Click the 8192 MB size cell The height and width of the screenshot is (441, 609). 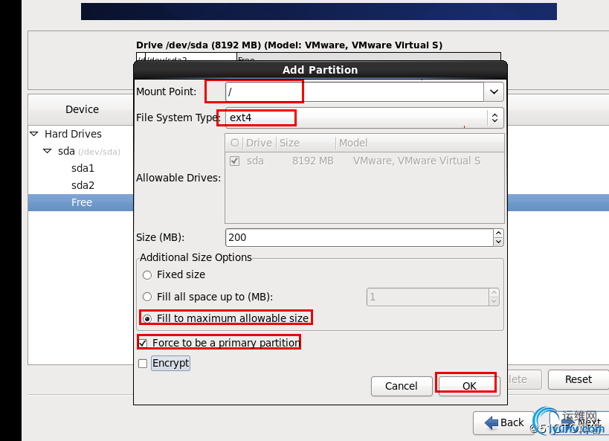point(312,161)
